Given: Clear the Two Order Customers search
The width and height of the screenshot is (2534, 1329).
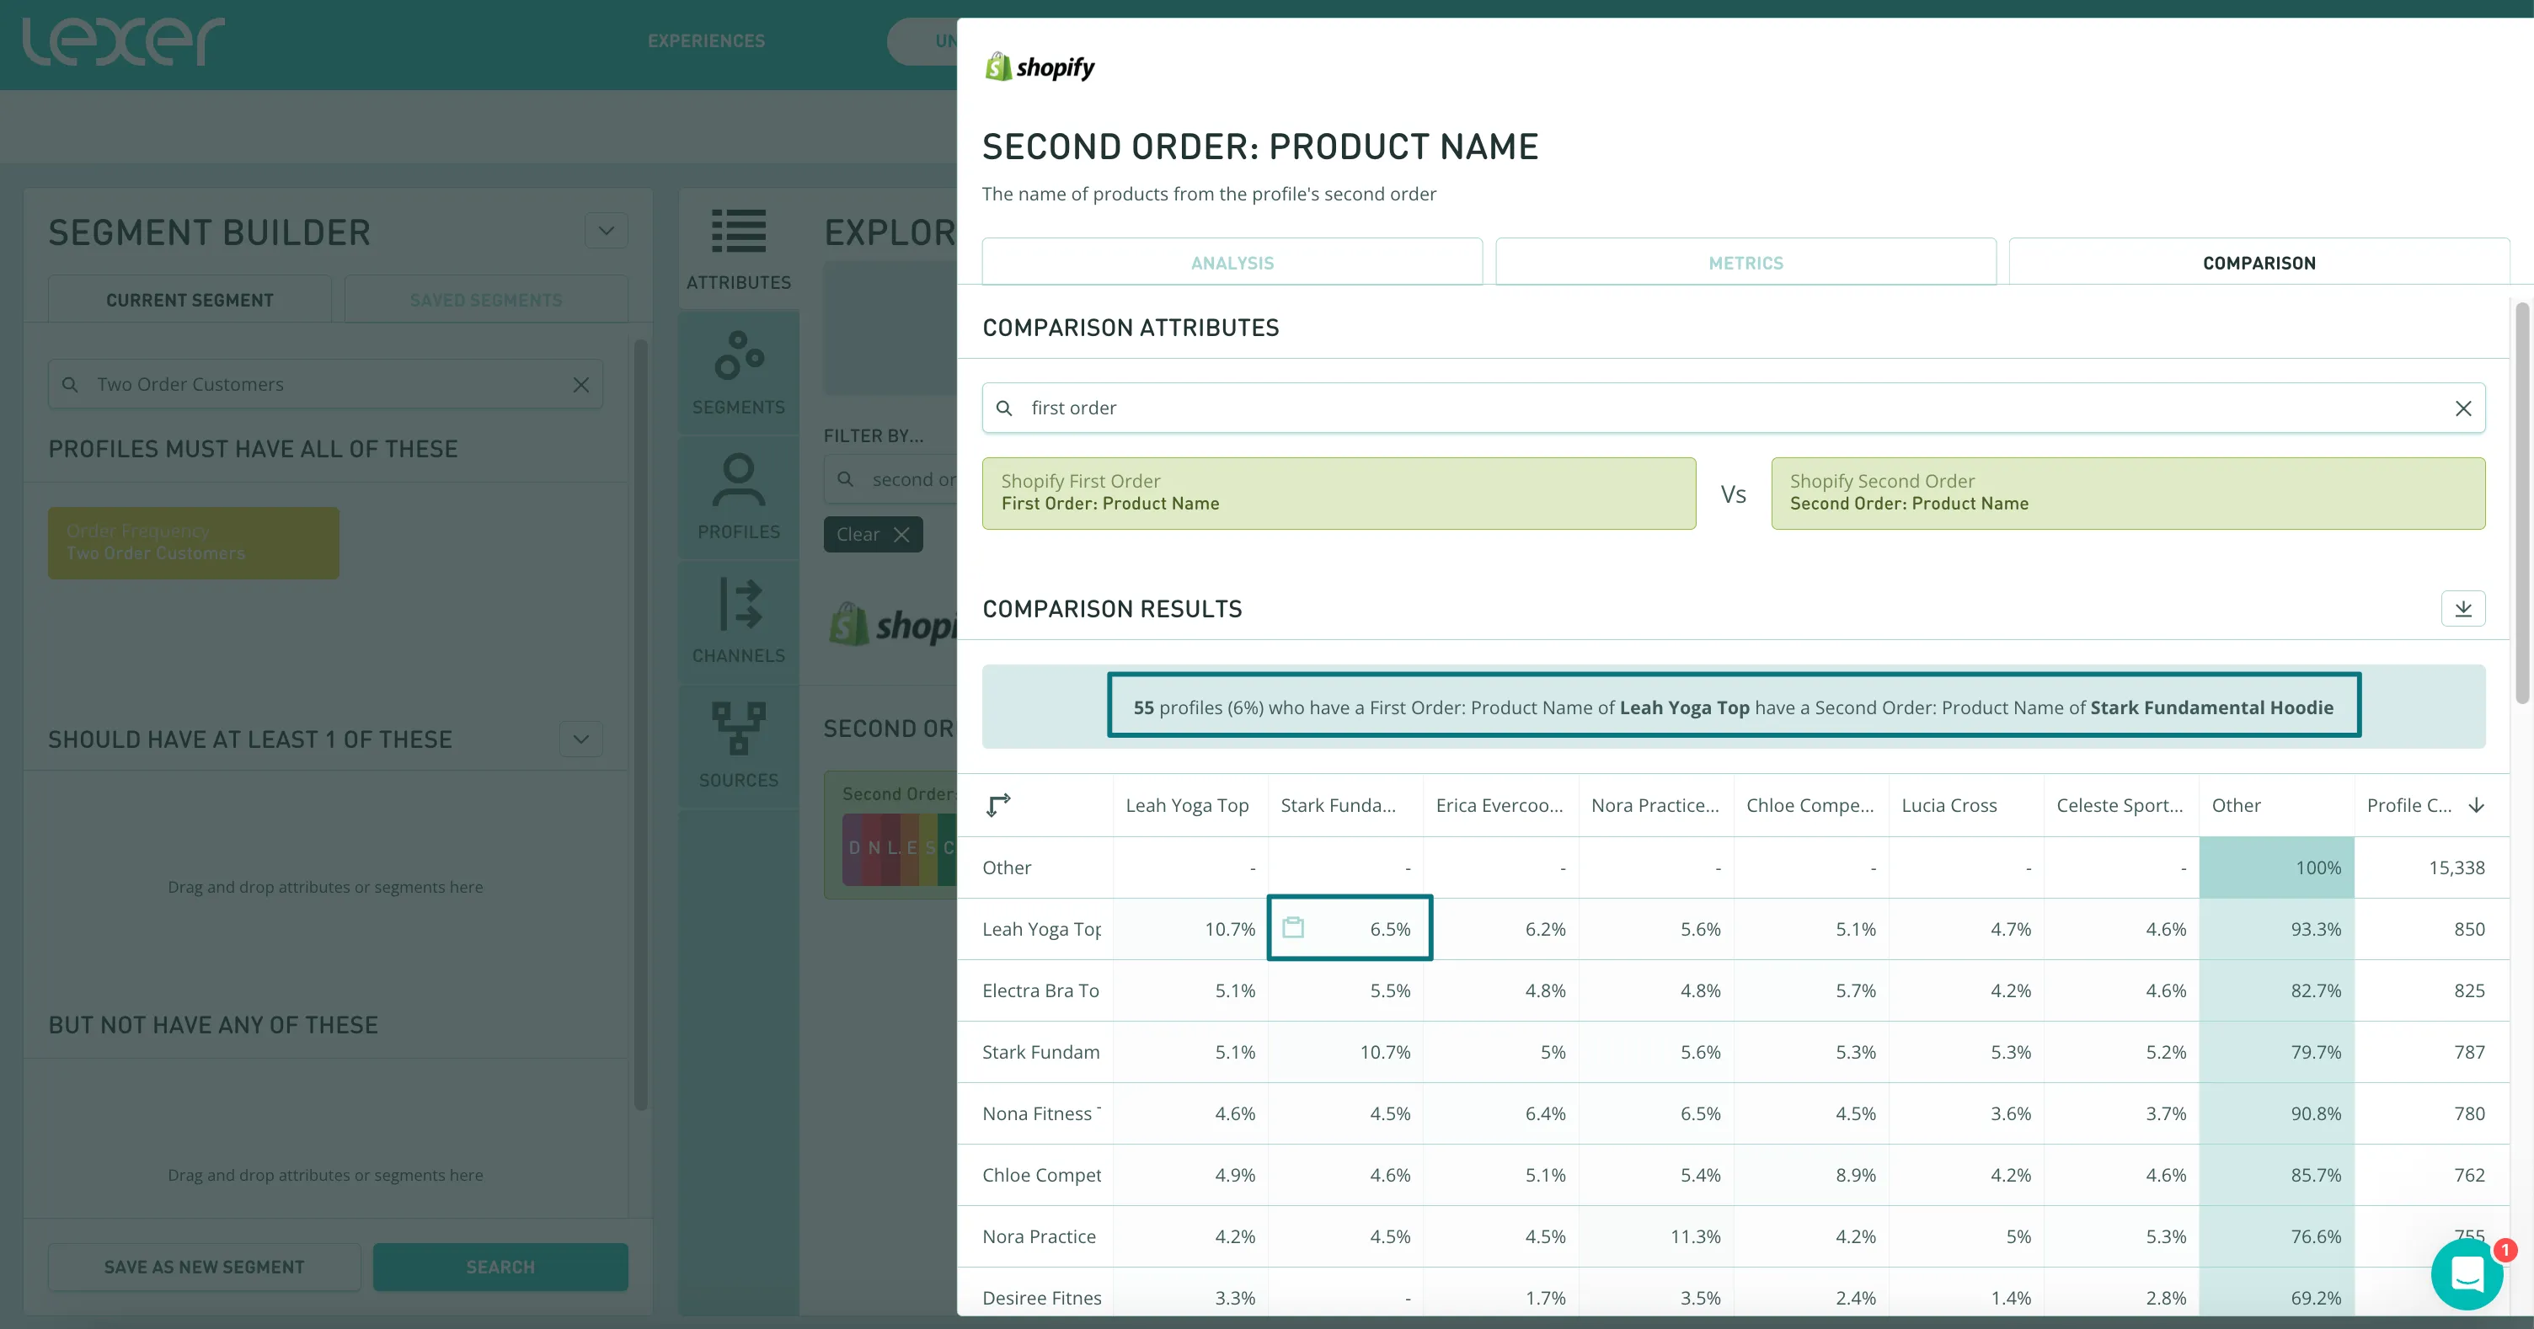Looking at the screenshot, I should (x=581, y=385).
